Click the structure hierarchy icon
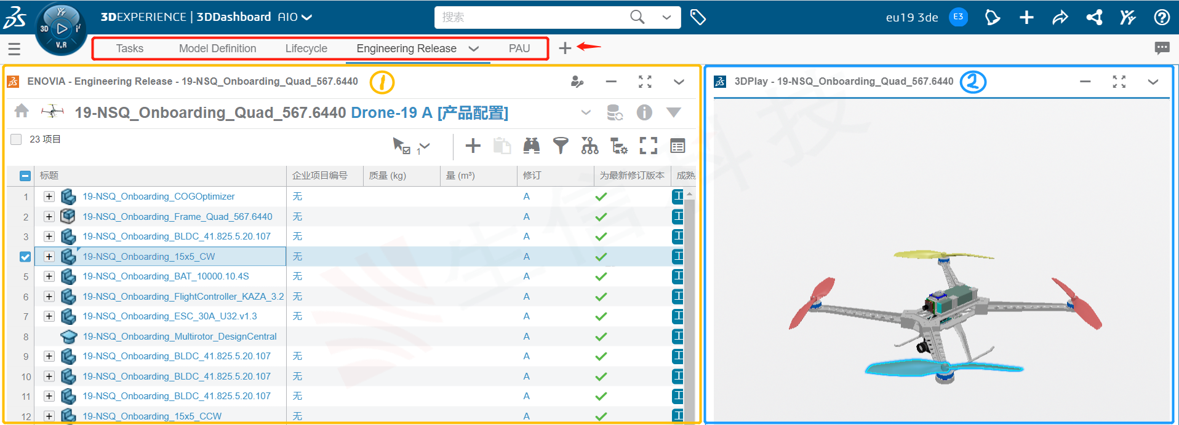Screen dimensions: 1179x425 pos(589,146)
